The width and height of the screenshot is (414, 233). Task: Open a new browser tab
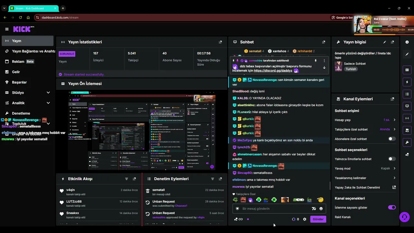63,8
